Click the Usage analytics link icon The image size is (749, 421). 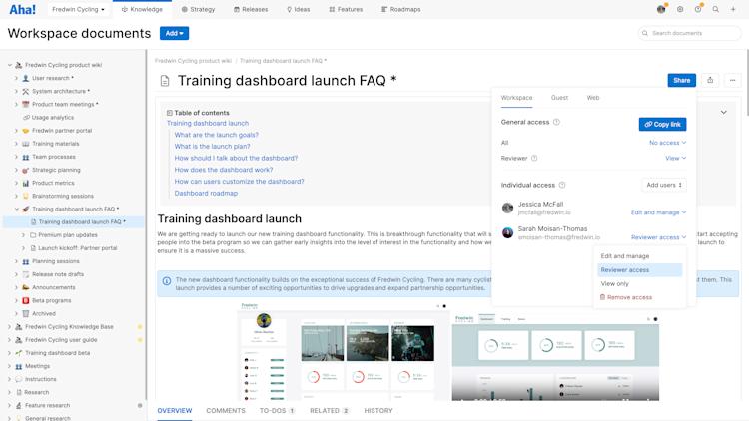(26, 118)
